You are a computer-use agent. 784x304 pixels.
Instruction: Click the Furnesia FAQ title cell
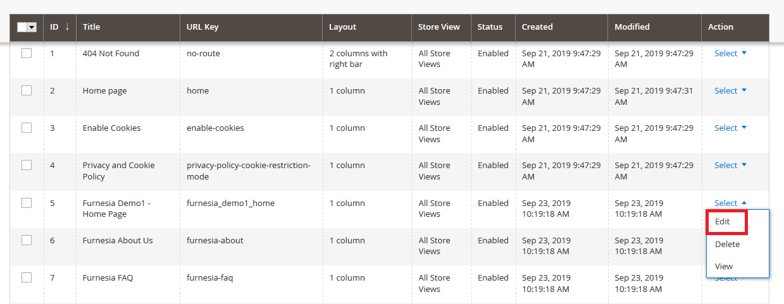click(108, 278)
